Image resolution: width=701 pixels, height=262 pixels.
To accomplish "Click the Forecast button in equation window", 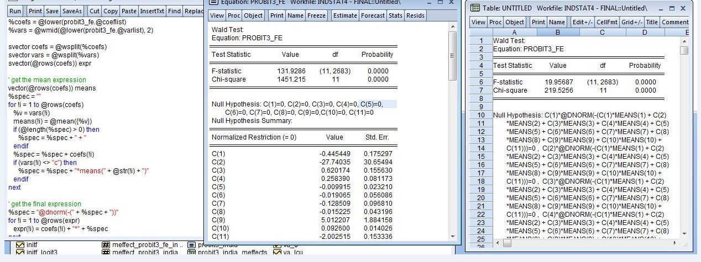I will click(x=373, y=15).
